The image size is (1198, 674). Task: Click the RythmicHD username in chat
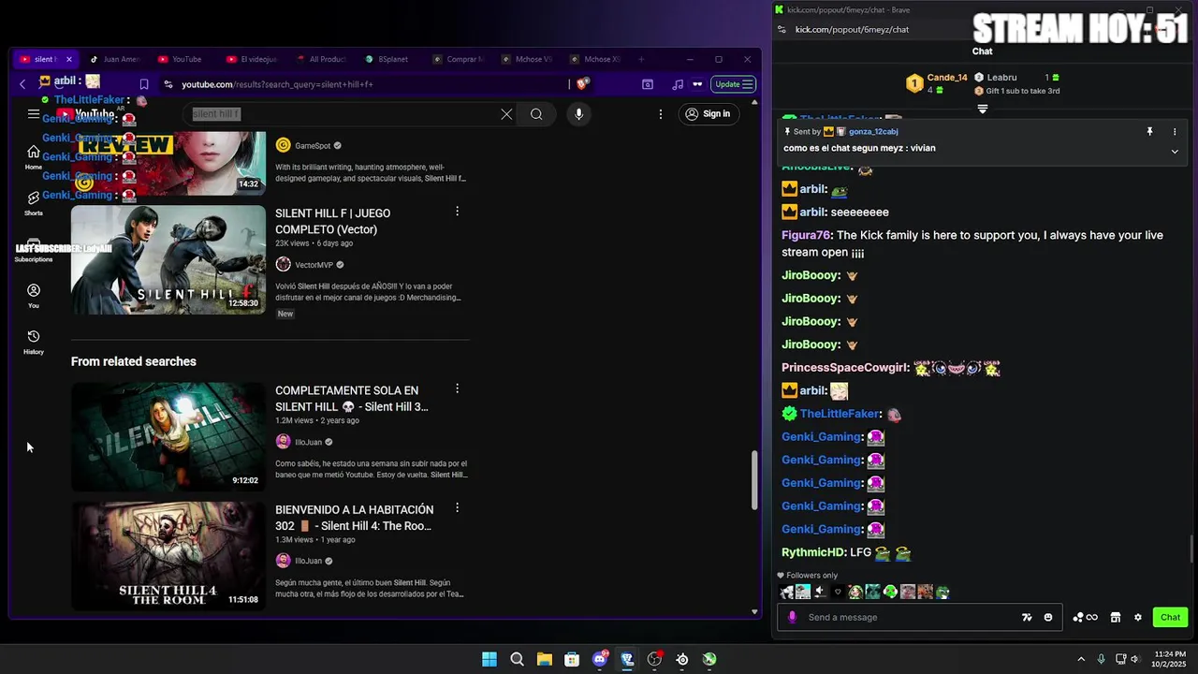pyautogui.click(x=813, y=552)
